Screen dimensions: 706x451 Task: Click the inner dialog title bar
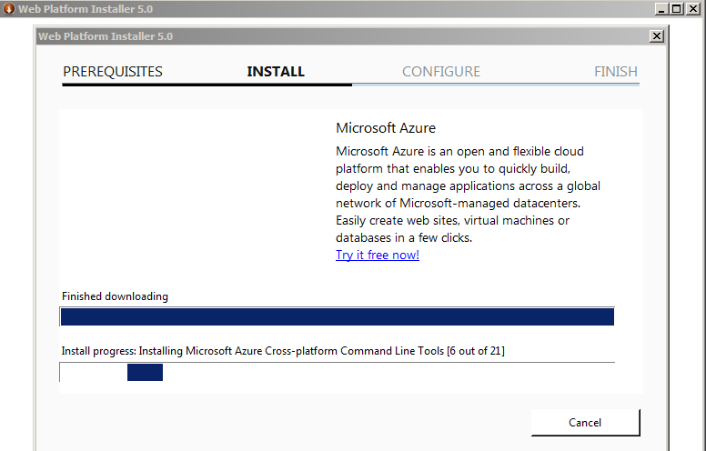tap(342, 36)
